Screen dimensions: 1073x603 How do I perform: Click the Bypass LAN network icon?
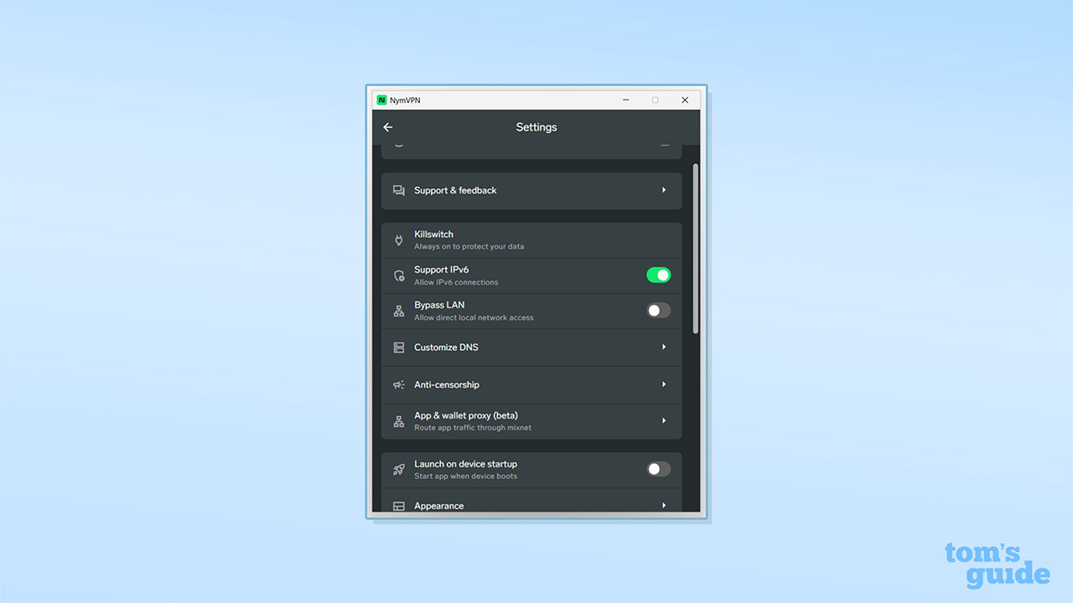[399, 311]
